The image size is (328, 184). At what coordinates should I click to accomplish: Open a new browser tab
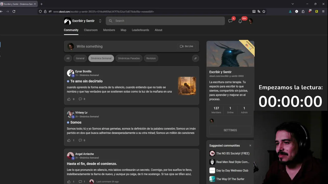coord(42,4)
